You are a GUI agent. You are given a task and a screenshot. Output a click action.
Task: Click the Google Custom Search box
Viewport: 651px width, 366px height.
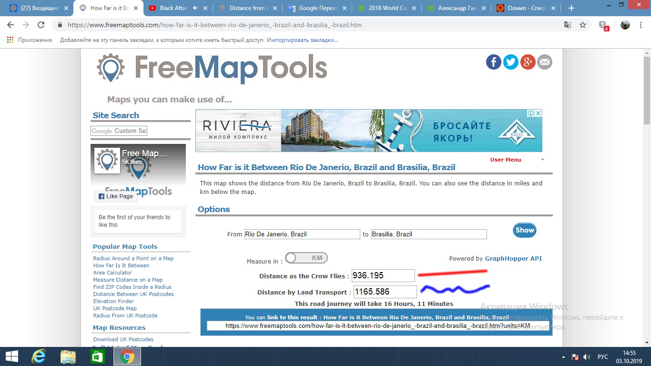click(x=119, y=131)
